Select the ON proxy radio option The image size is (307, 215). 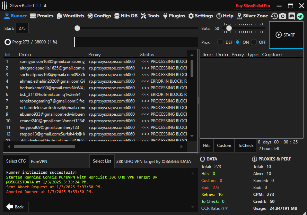(x=237, y=42)
